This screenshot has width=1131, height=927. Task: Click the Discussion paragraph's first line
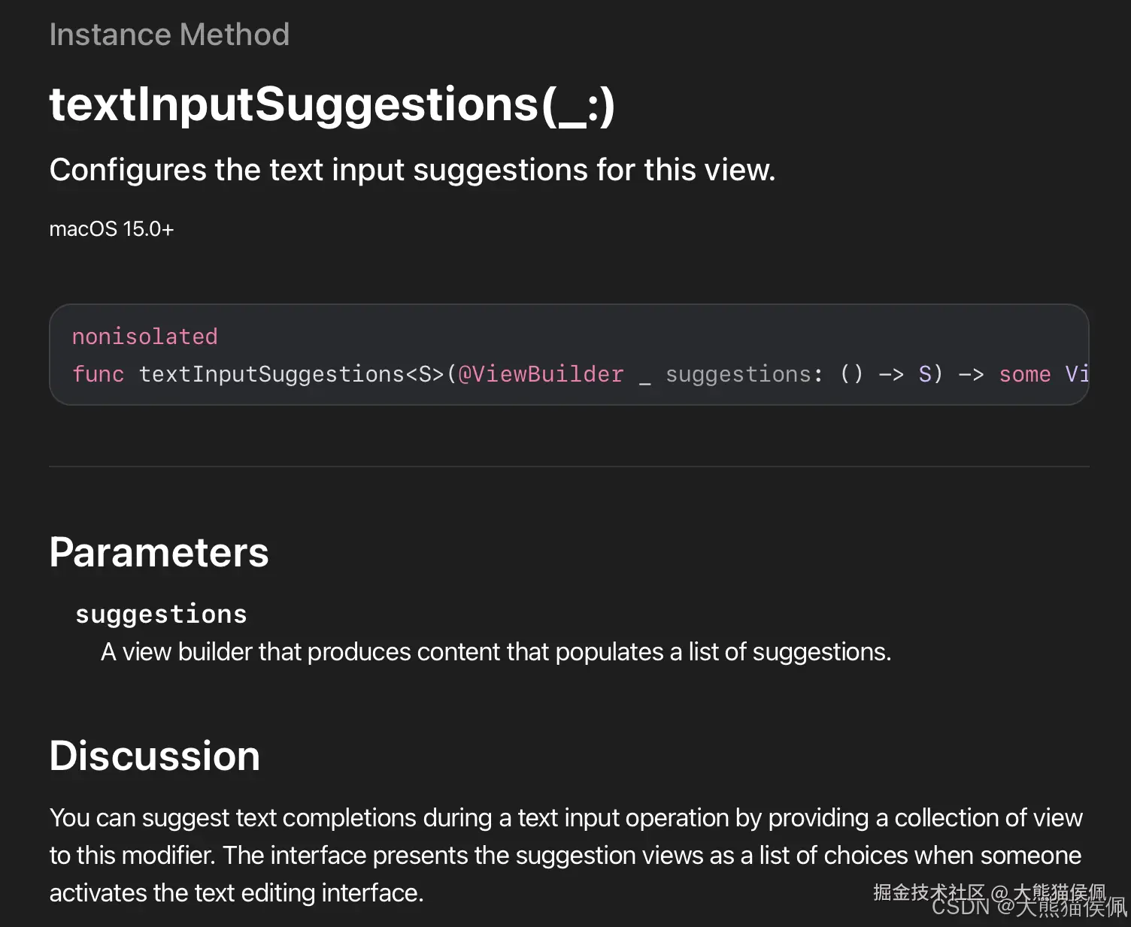565,817
